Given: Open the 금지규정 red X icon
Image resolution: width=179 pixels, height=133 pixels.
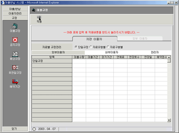Looking at the screenshot, I should (15, 40).
